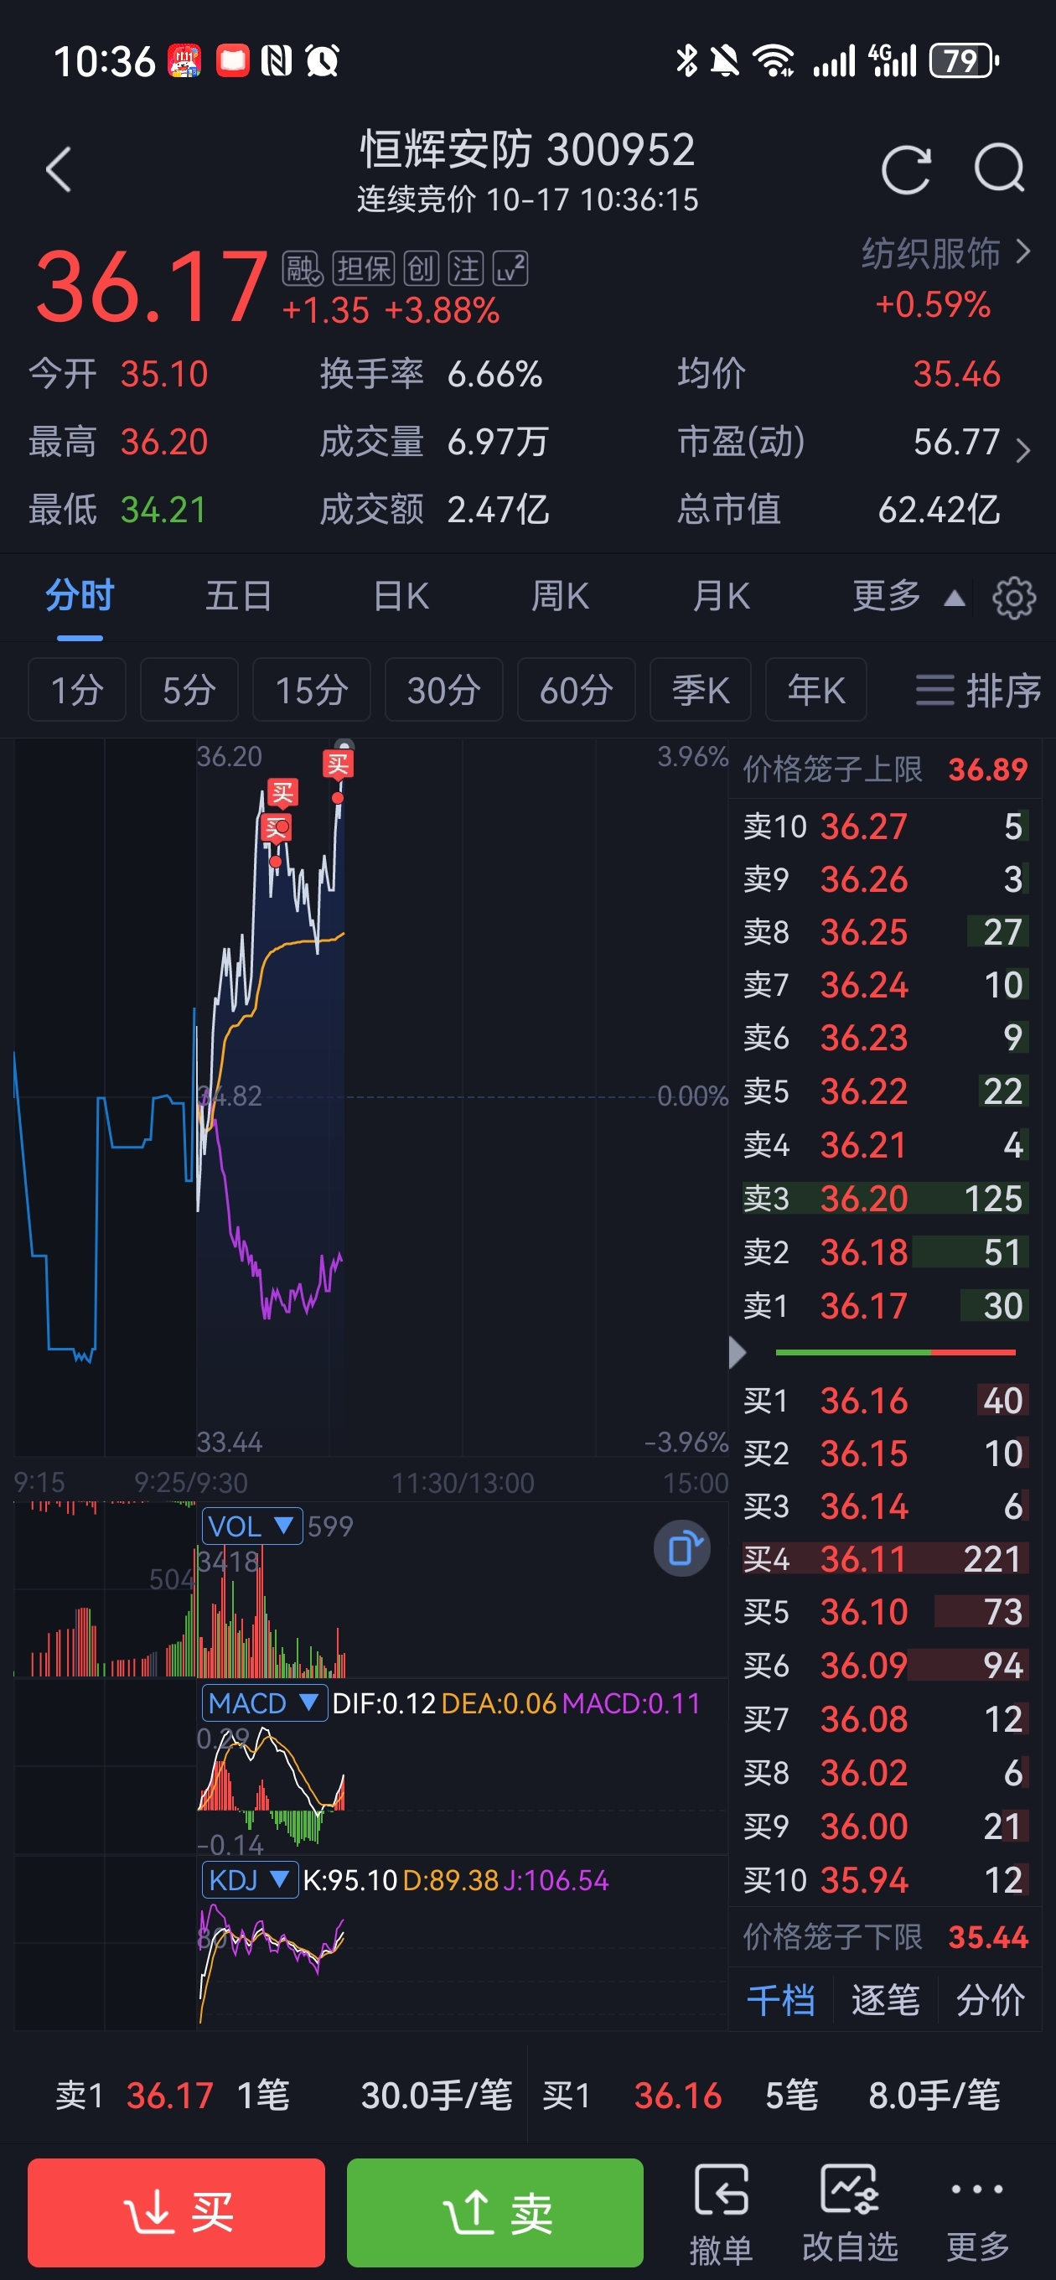Select 年K yearly chart period
This screenshot has height=2280, width=1056.
point(815,690)
